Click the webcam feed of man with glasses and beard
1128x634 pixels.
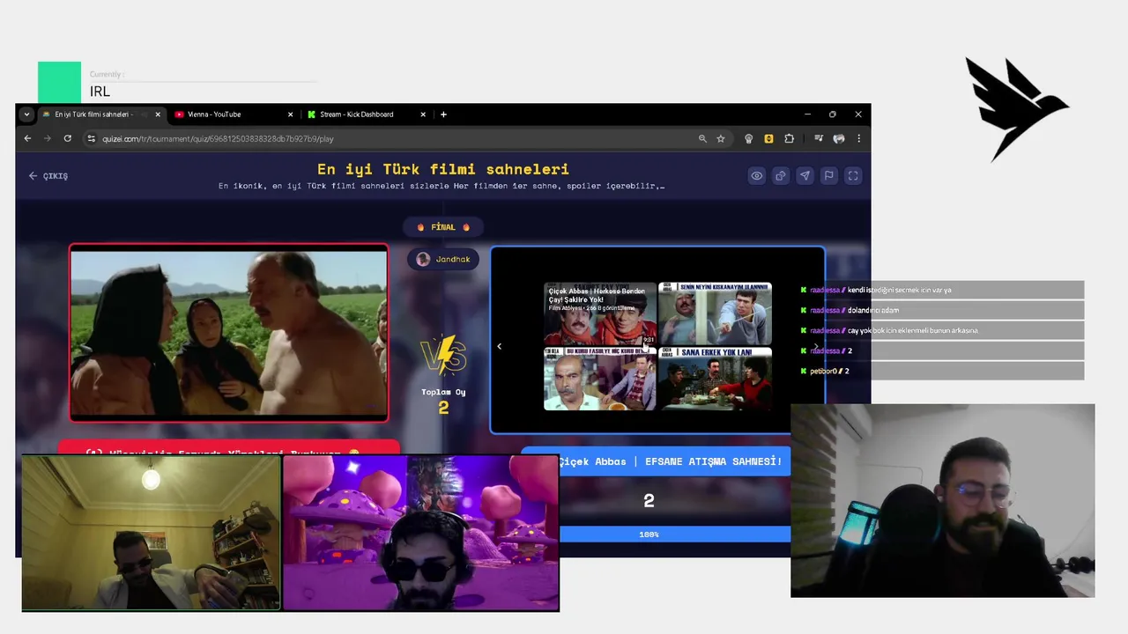click(942, 500)
